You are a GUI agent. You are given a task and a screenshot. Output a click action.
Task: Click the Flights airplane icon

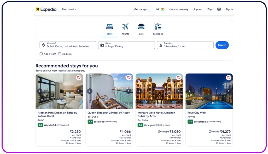[125, 26]
